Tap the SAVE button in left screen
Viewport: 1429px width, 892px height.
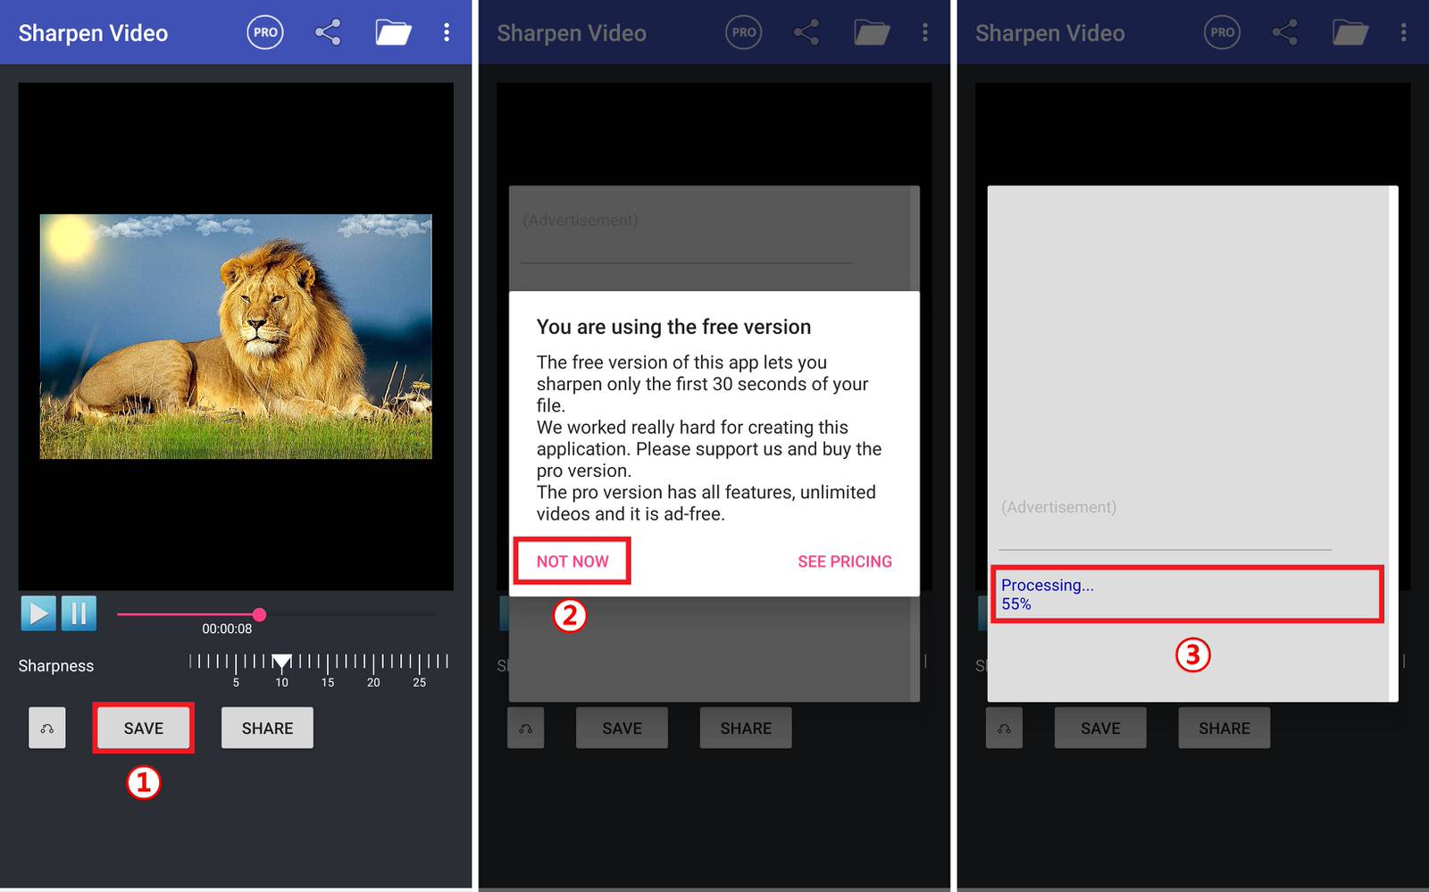pyautogui.click(x=144, y=728)
